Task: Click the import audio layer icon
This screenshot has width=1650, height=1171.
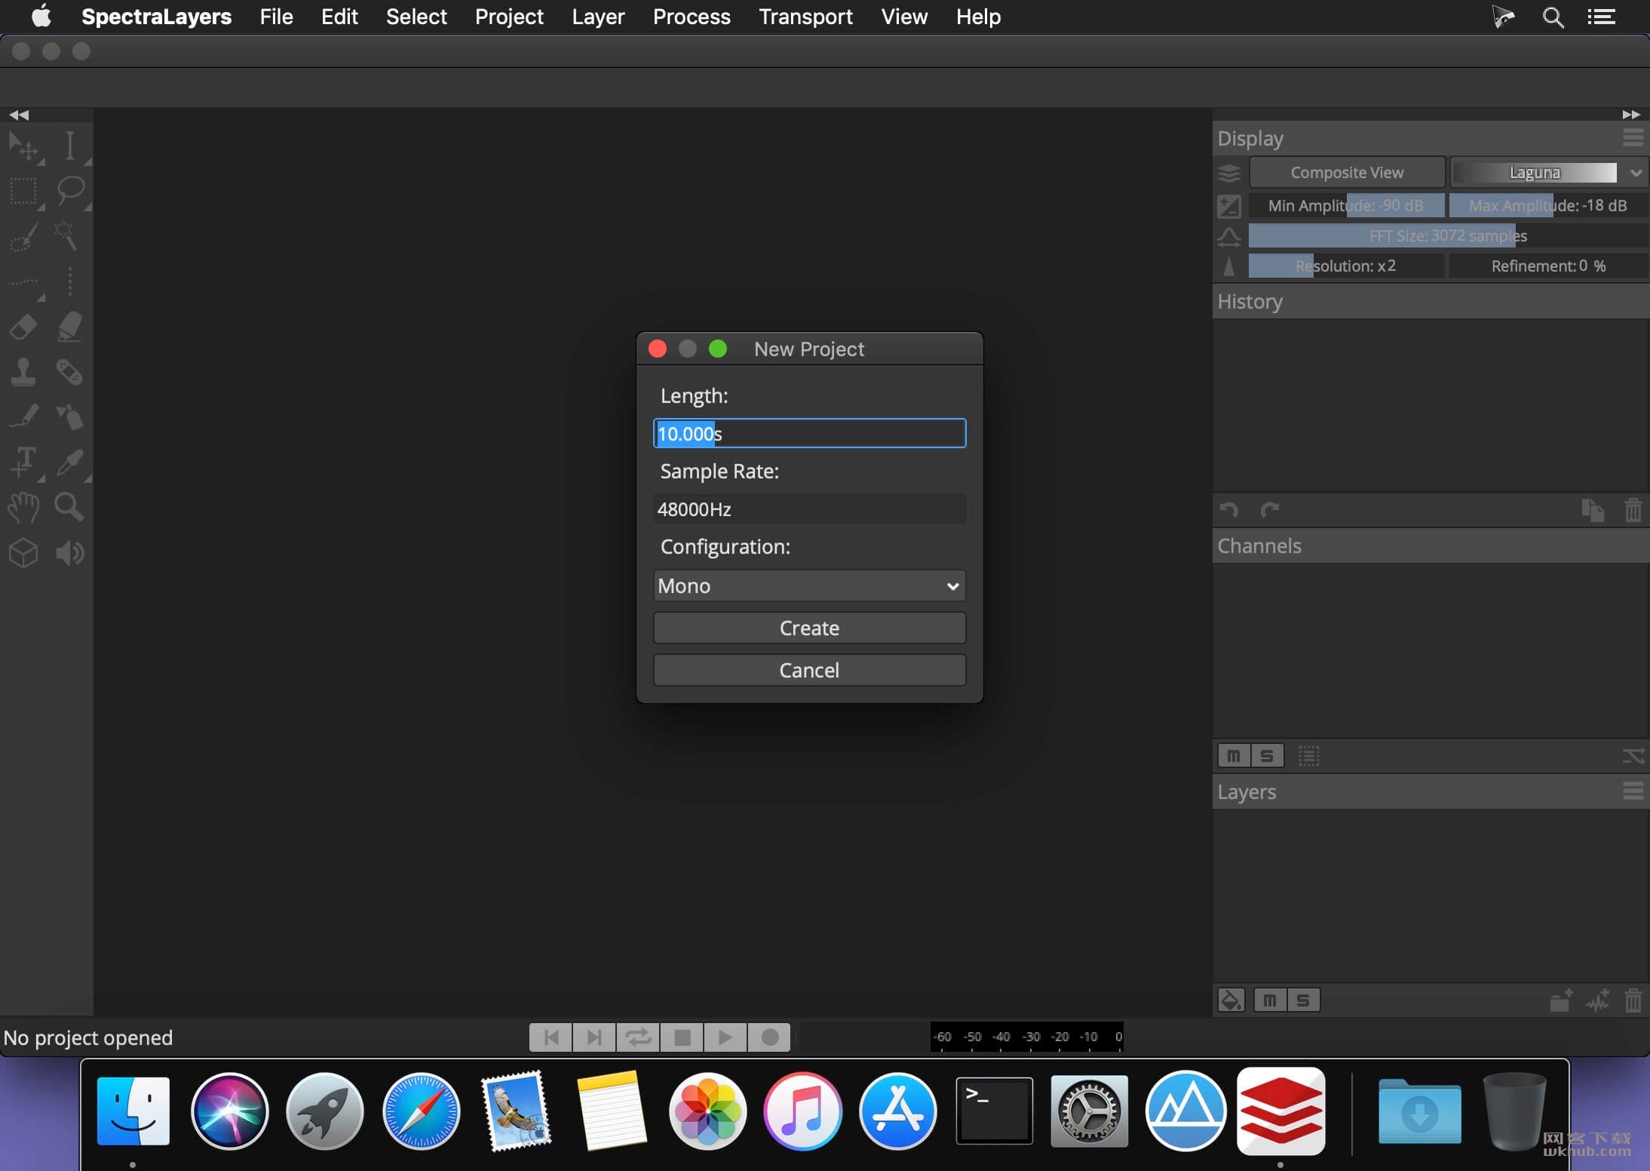Action: click(x=1597, y=1000)
